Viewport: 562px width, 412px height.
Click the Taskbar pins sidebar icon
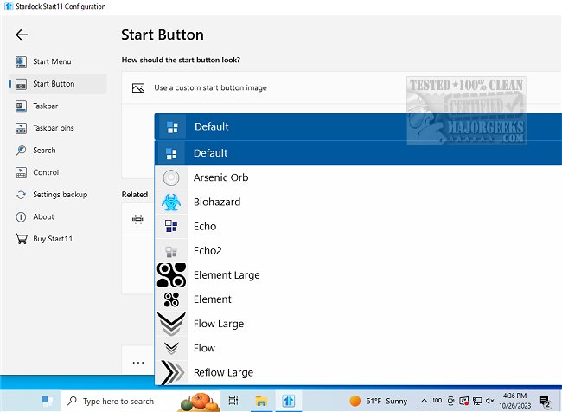[21, 128]
